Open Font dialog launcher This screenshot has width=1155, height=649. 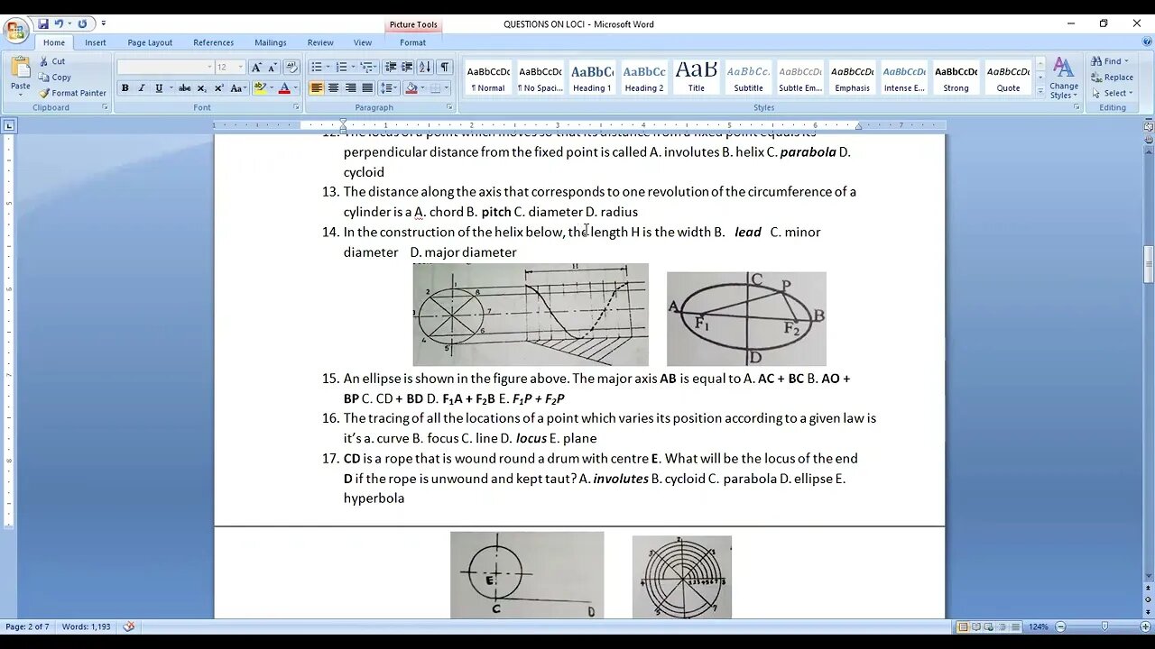[296, 107]
